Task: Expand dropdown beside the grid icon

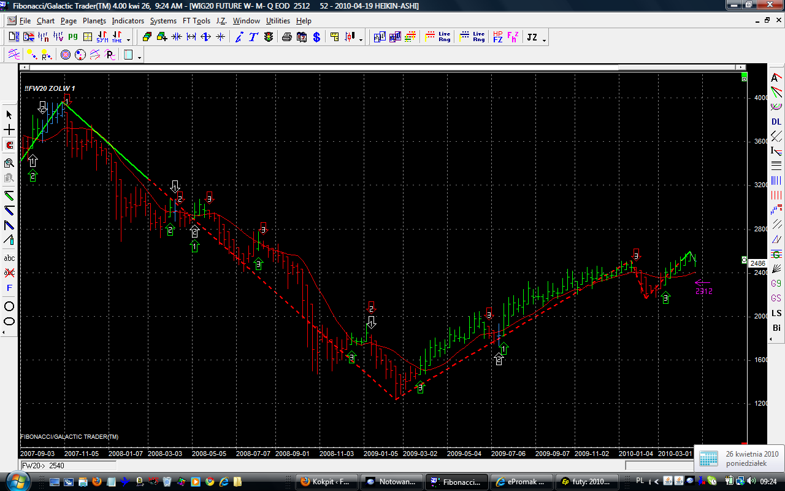Action: [140, 58]
